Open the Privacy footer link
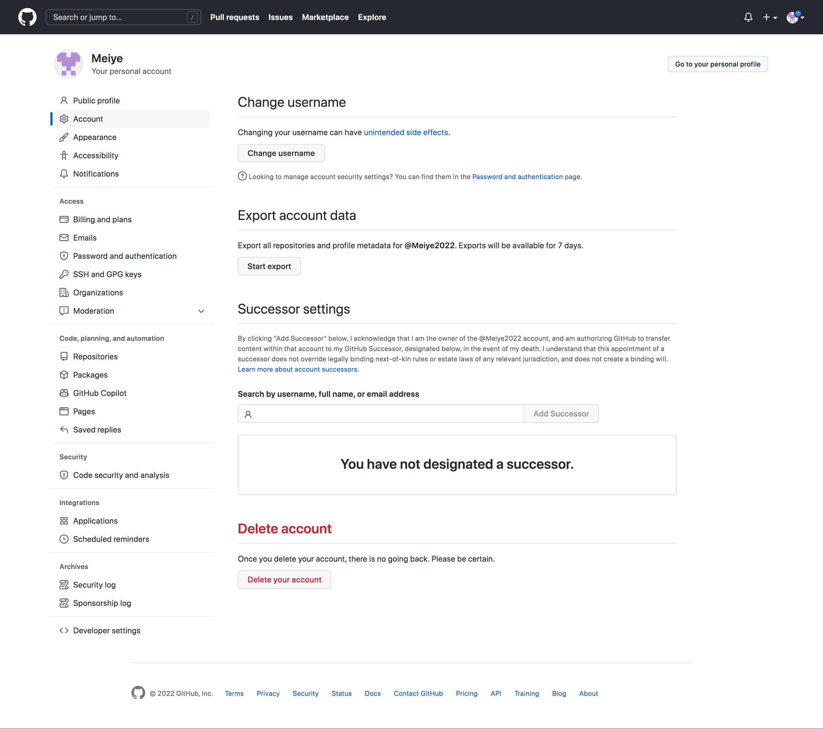This screenshot has width=823, height=729. [x=268, y=693]
